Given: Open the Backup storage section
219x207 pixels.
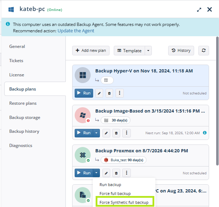Looking at the screenshot, I should pos(25,118).
